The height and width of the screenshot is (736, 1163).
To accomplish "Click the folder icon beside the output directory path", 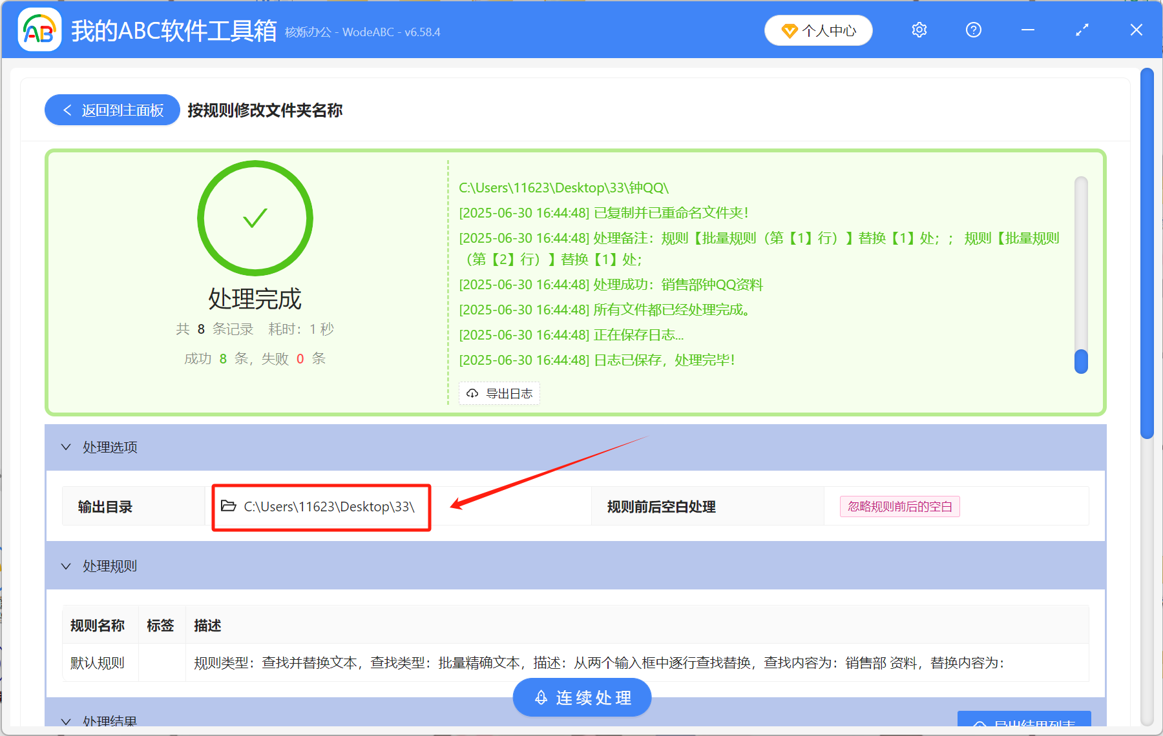I will tap(229, 506).
